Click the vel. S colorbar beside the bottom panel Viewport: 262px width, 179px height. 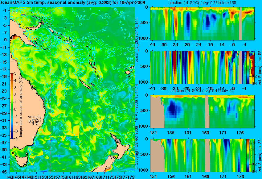(x=248, y=155)
